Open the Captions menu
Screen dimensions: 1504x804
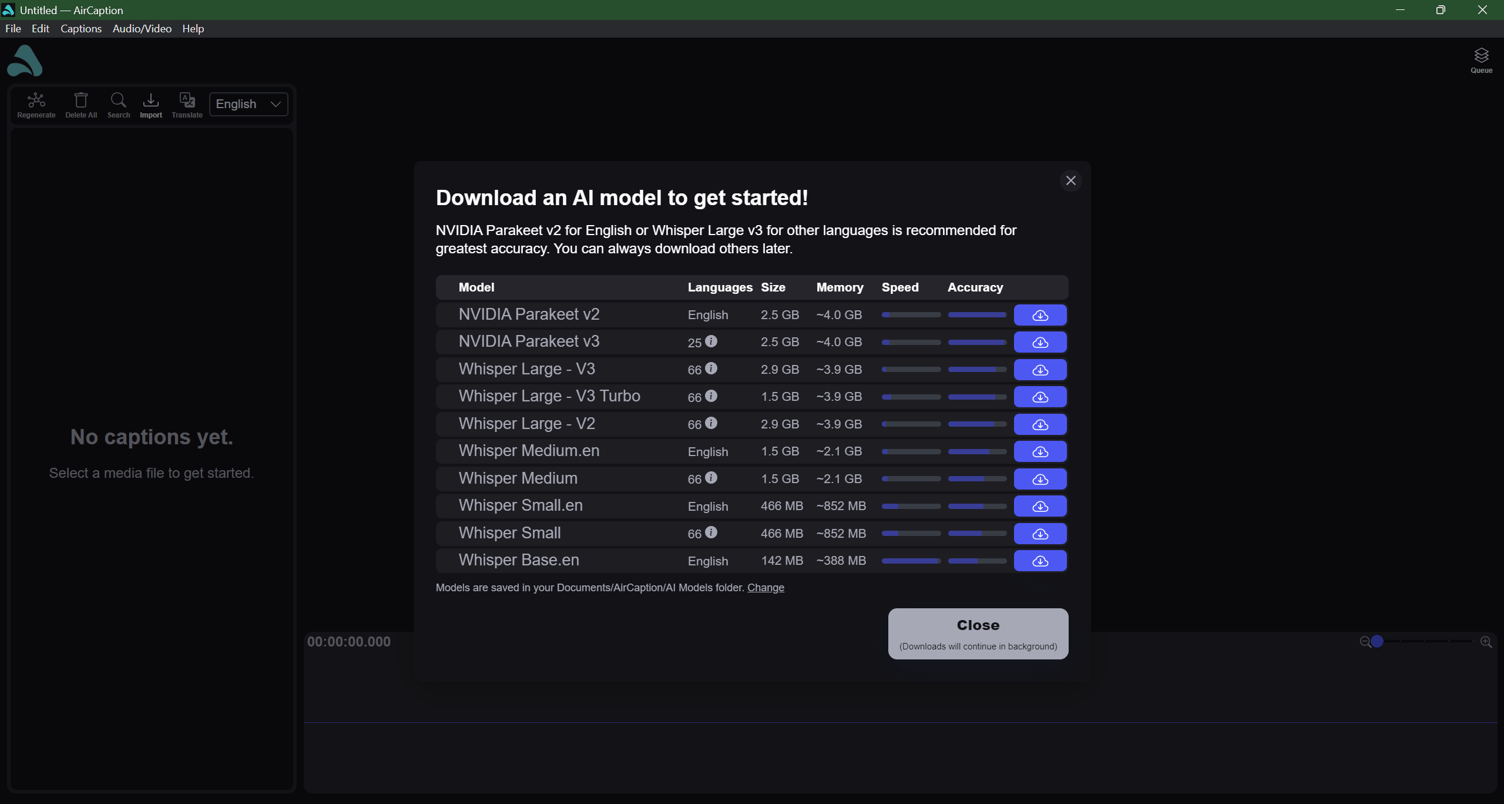(x=81, y=28)
